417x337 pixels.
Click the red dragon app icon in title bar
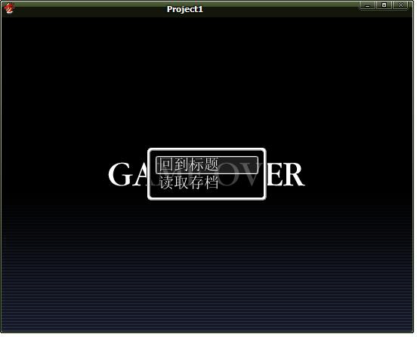tap(9, 8)
